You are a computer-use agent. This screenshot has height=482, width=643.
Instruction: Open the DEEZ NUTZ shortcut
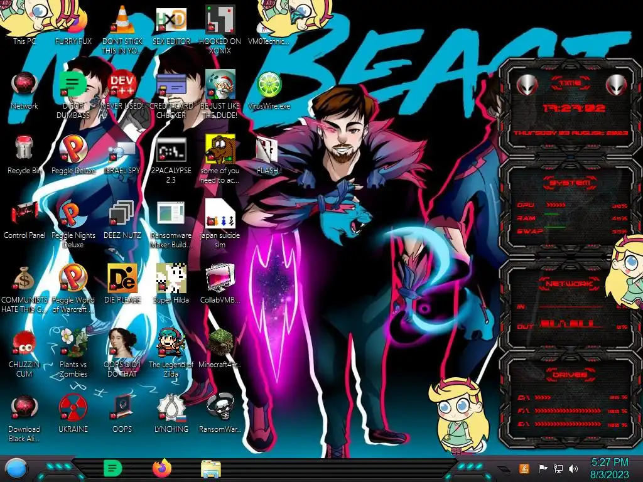point(122,220)
